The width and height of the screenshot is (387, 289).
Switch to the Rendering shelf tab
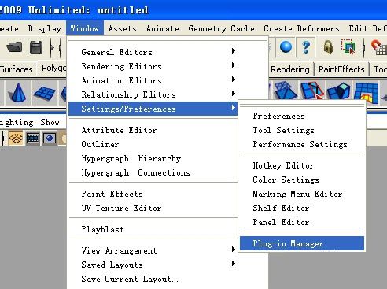point(290,69)
